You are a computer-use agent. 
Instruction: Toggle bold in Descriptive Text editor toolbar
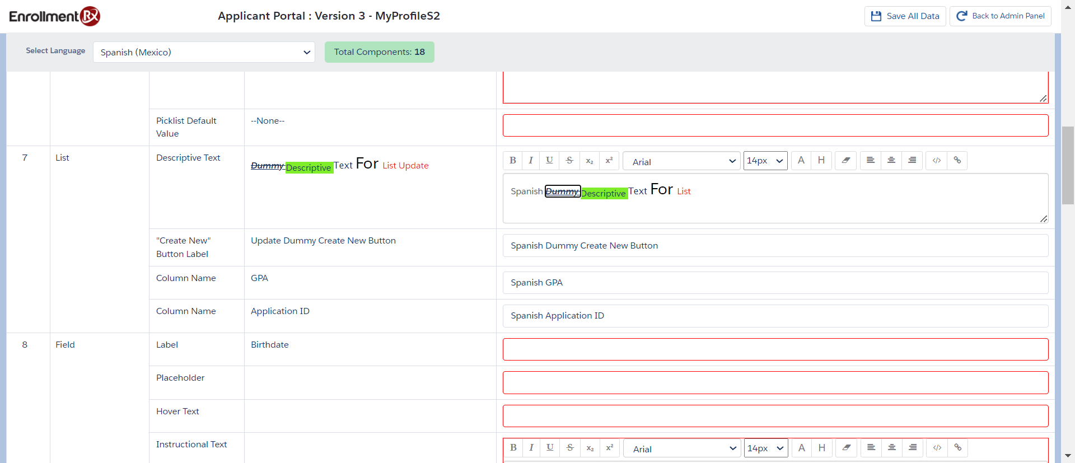pos(512,161)
